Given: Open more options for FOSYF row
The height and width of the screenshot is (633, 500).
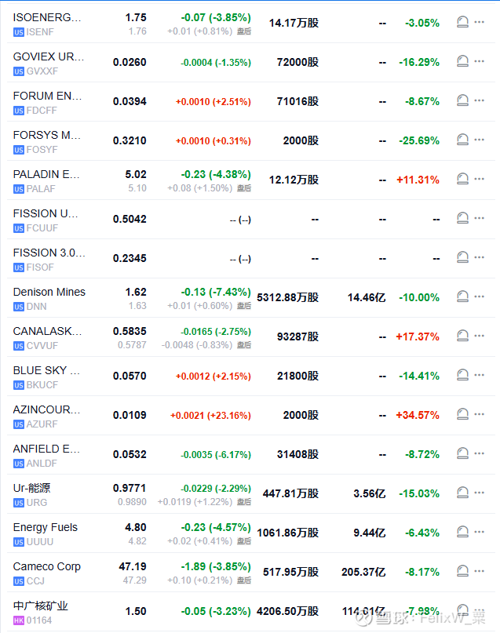Looking at the screenshot, I should pyautogui.click(x=480, y=140).
